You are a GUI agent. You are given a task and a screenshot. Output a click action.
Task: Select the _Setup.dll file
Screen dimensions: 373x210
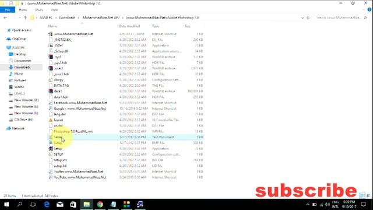coord(61,51)
